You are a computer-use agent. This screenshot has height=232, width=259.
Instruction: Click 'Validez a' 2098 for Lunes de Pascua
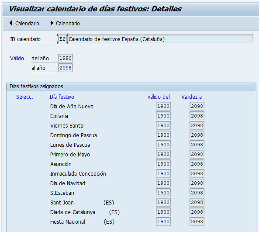[197, 145]
